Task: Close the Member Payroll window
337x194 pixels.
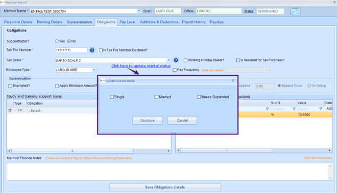Action: [x=335, y=2]
